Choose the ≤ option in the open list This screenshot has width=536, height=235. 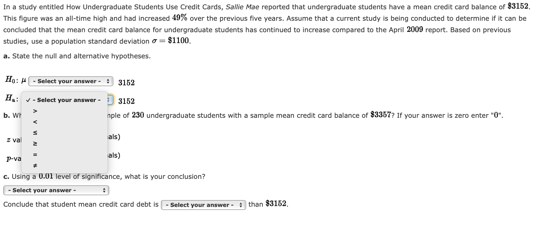coord(35,133)
